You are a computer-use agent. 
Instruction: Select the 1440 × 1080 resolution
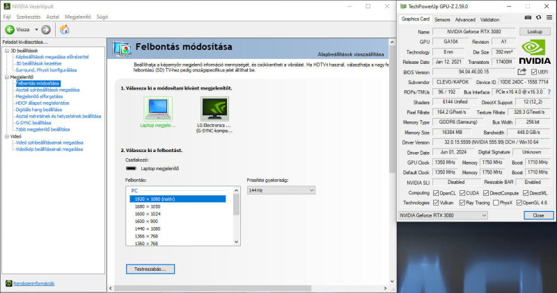pos(148,229)
